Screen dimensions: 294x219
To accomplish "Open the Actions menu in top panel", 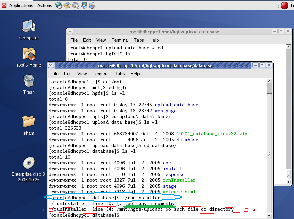I will 45,5.
